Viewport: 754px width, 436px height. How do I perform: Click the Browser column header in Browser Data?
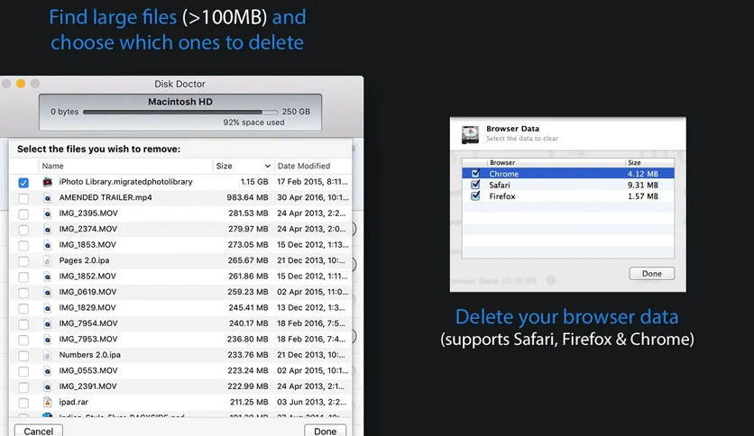click(502, 162)
